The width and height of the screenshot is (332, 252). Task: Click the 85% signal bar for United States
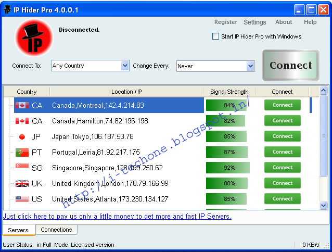point(226,199)
